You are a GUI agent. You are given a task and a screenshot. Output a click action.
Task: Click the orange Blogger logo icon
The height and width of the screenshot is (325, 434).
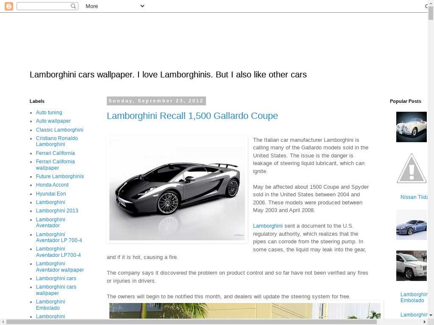click(9, 6)
